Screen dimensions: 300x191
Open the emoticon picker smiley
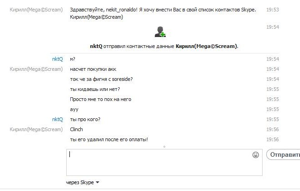click(x=256, y=155)
